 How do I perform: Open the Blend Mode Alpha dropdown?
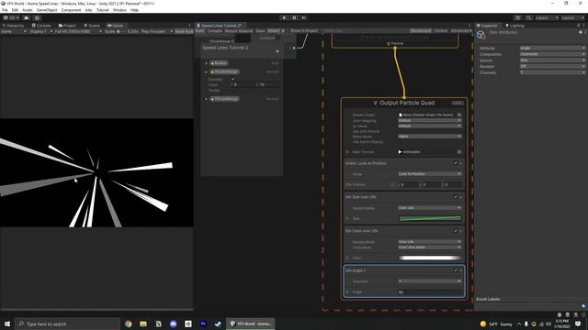(x=430, y=137)
